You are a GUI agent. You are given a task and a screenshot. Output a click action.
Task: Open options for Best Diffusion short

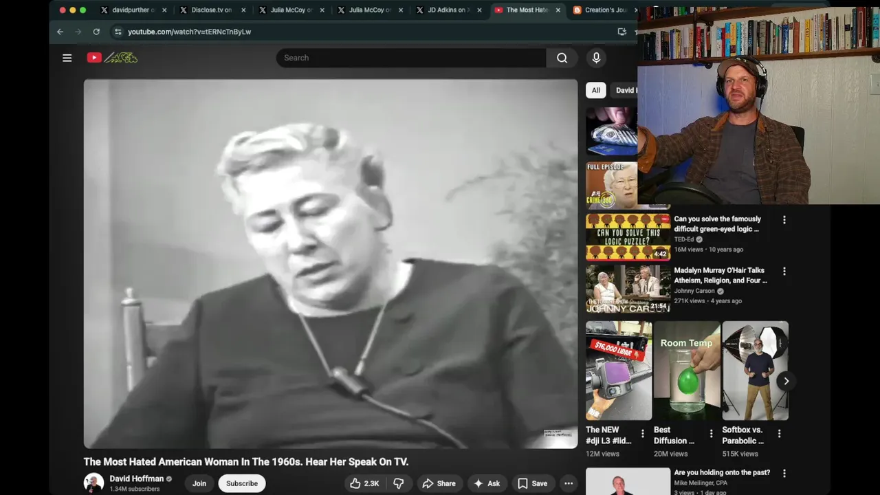(x=711, y=434)
